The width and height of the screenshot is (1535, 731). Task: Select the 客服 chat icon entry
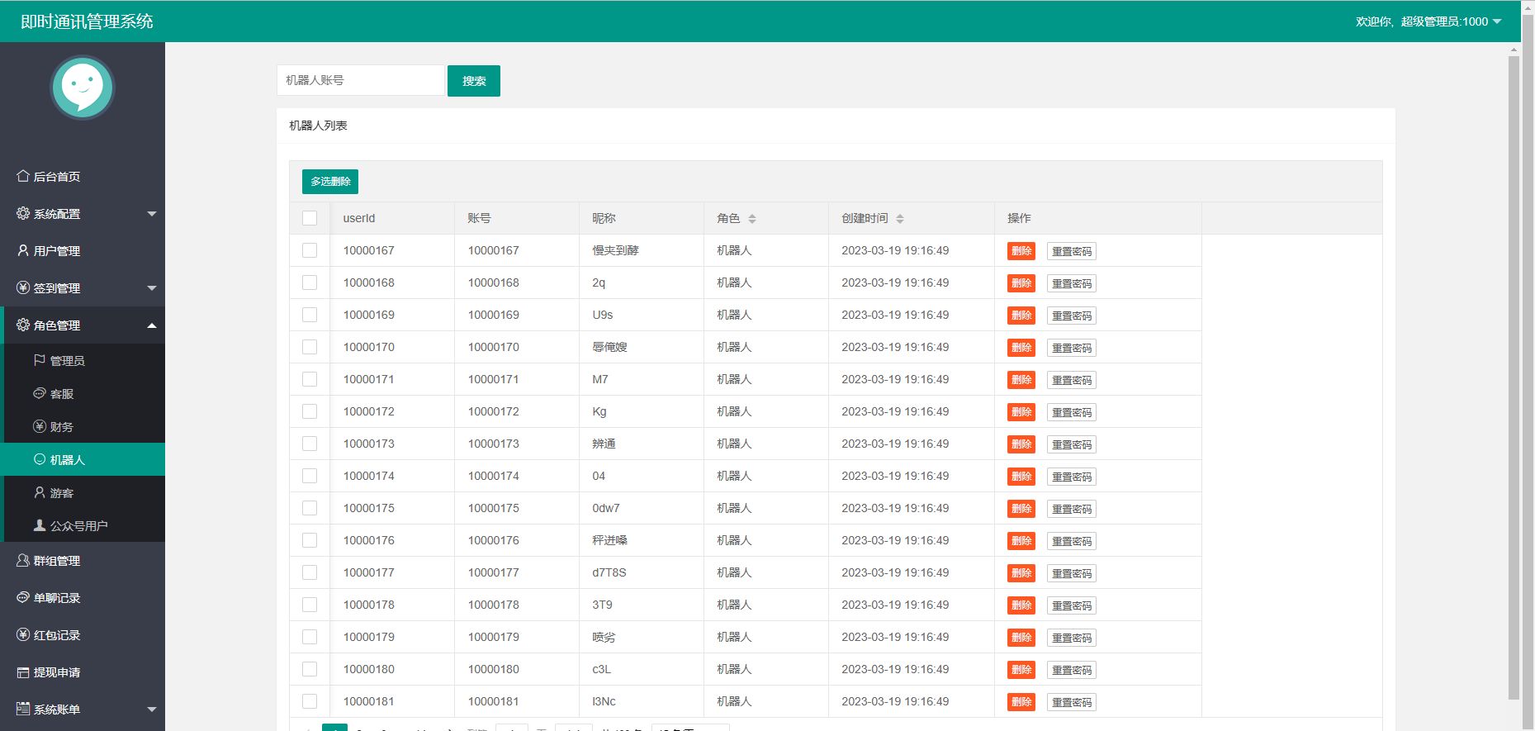pyautogui.click(x=40, y=393)
